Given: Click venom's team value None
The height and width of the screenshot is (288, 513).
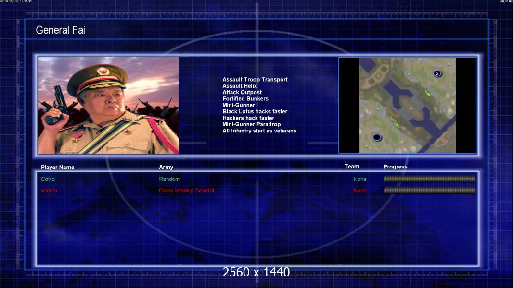Looking at the screenshot, I should (x=360, y=191).
